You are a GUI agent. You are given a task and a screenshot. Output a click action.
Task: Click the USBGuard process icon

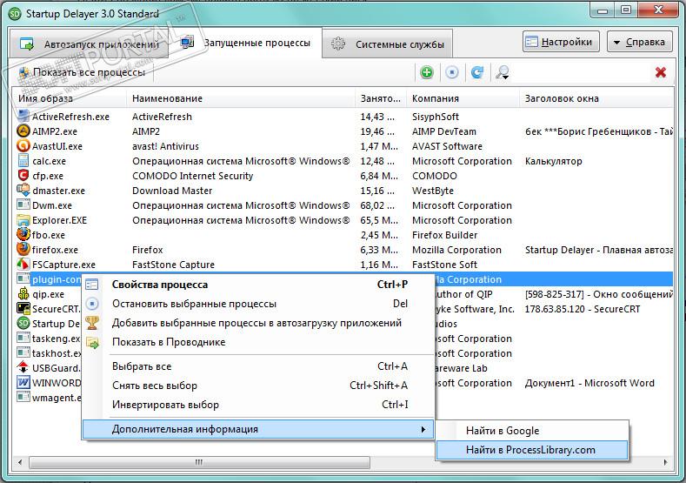tap(23, 368)
